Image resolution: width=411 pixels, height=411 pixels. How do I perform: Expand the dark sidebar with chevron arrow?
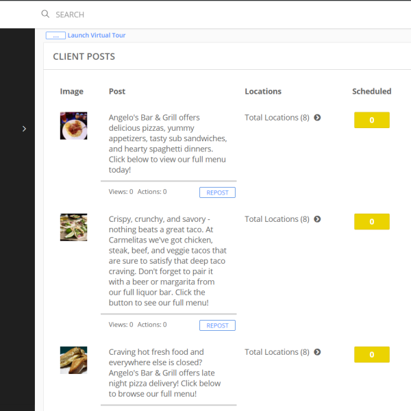pyautogui.click(x=24, y=129)
